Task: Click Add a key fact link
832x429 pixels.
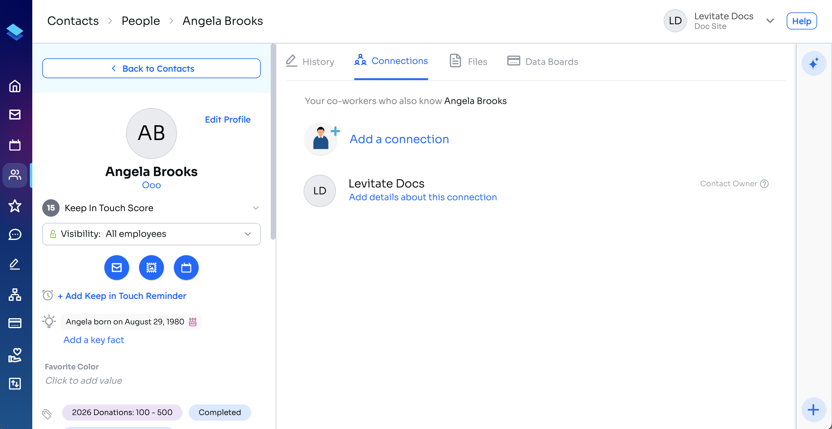Action: tap(94, 340)
